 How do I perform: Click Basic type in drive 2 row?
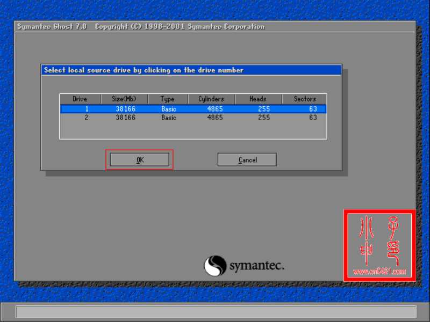[169, 118]
